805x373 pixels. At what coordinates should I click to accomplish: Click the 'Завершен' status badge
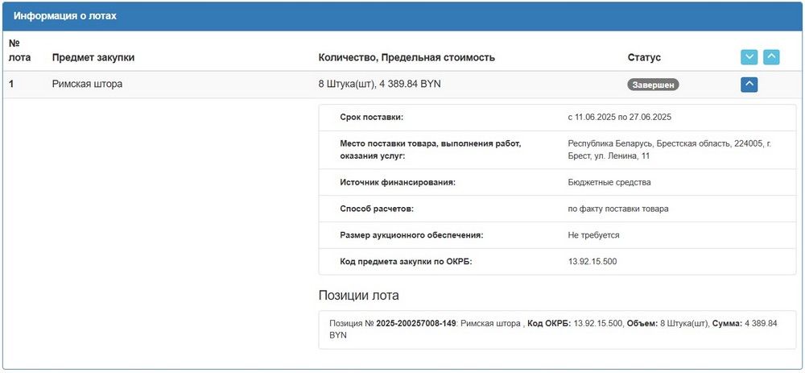[x=653, y=84]
